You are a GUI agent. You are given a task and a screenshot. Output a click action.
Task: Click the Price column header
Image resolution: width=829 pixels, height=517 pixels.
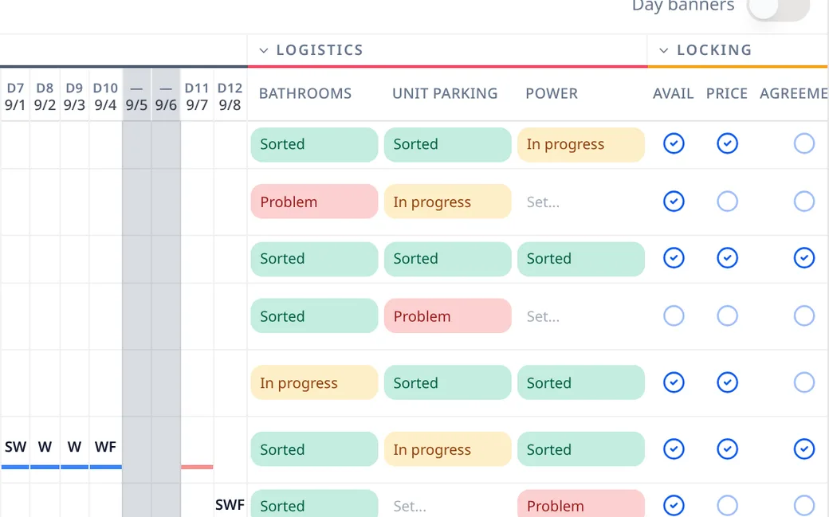[x=727, y=93]
